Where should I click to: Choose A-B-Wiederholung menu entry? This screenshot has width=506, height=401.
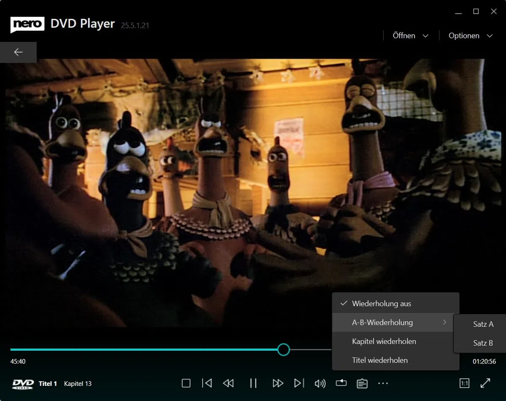[396, 322]
